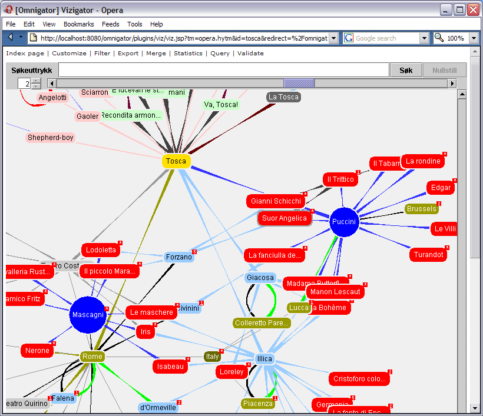The image size is (483, 416).
Task: Open the Feeds menu
Action: pyautogui.click(x=110, y=24)
